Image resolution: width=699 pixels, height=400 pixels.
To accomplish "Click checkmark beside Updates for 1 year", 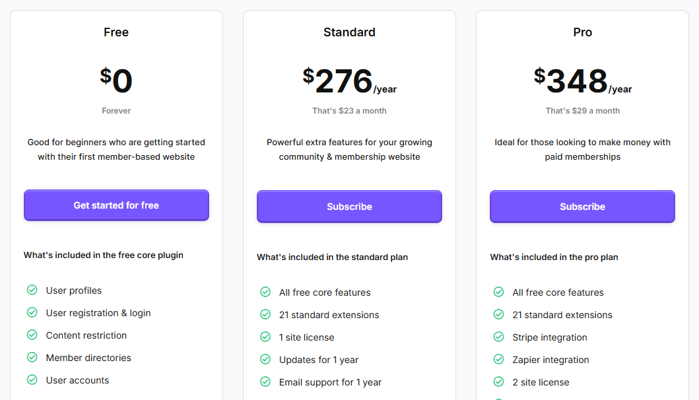I will tap(265, 360).
